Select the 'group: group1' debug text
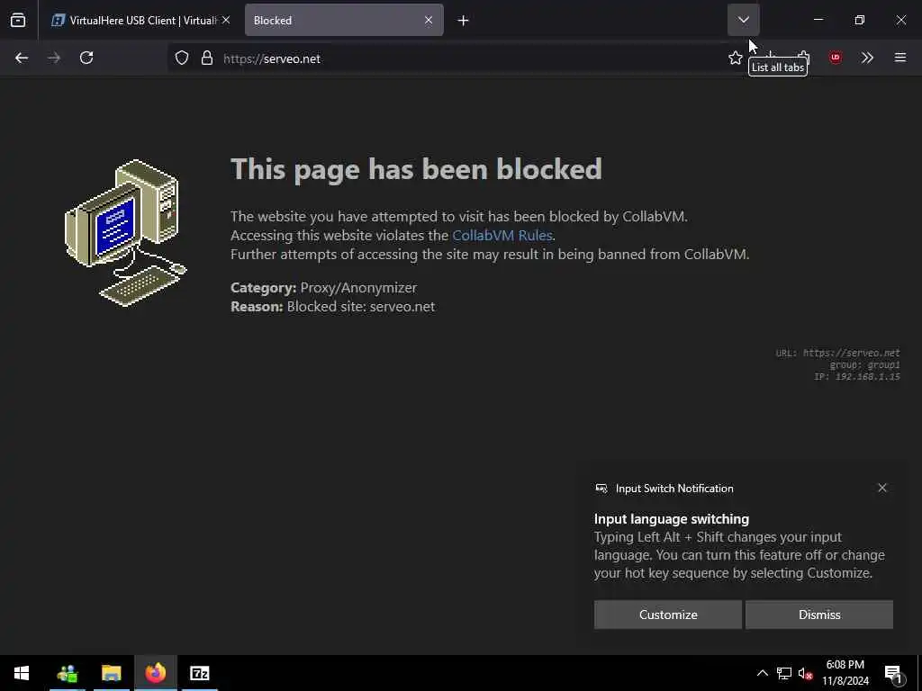The height and width of the screenshot is (691, 922). 864,365
